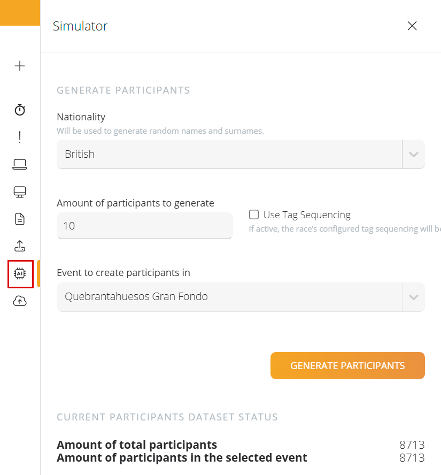The width and height of the screenshot is (441, 475).
Task: Open the British nationality combo box
Action: (241, 154)
